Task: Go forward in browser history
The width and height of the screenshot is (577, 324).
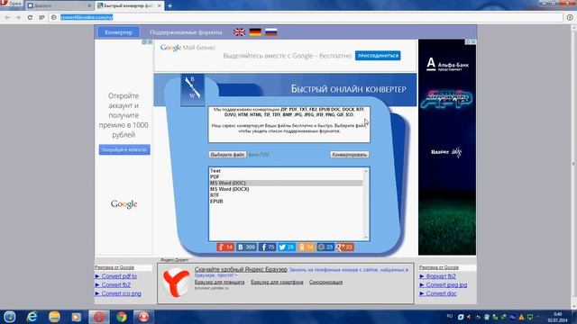Action: click(18, 17)
